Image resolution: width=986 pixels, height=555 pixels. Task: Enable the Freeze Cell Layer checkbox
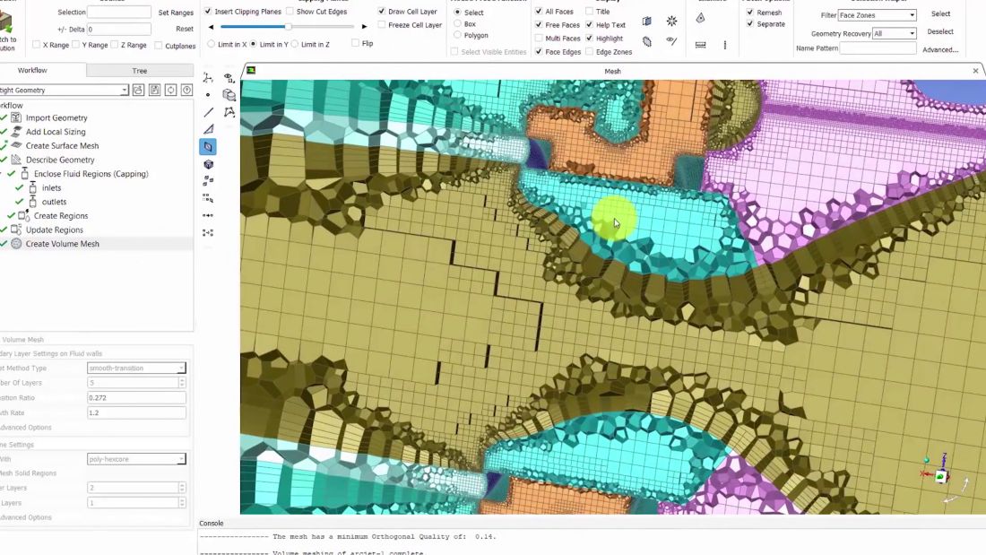[381, 25]
